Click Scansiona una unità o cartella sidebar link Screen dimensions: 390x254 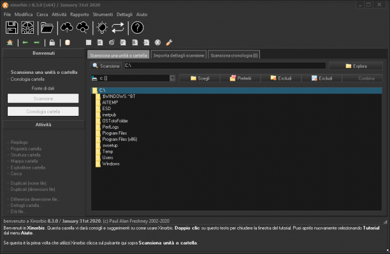click(44, 72)
